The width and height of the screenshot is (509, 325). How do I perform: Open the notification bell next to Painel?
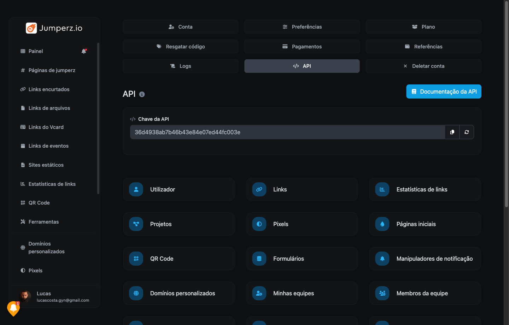(84, 51)
